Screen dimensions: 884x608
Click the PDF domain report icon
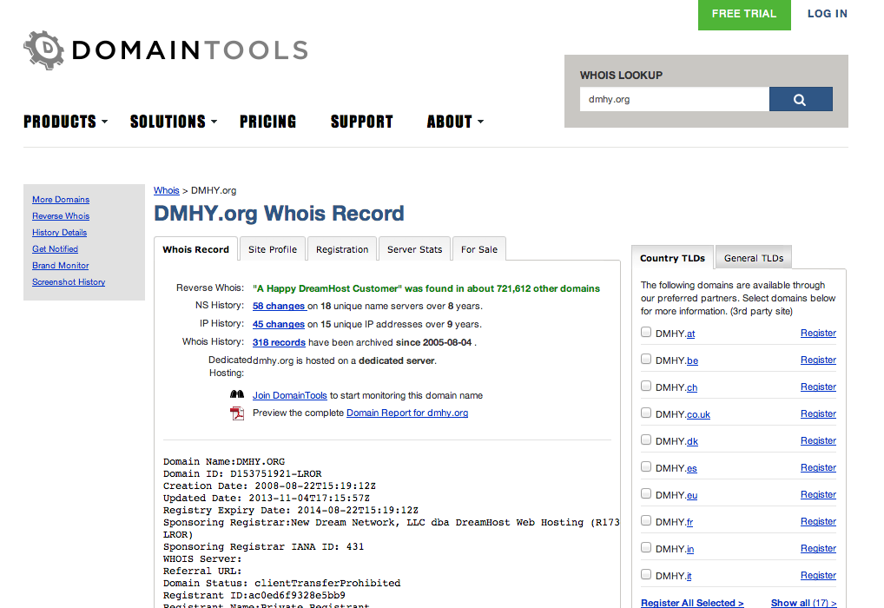coord(237,413)
